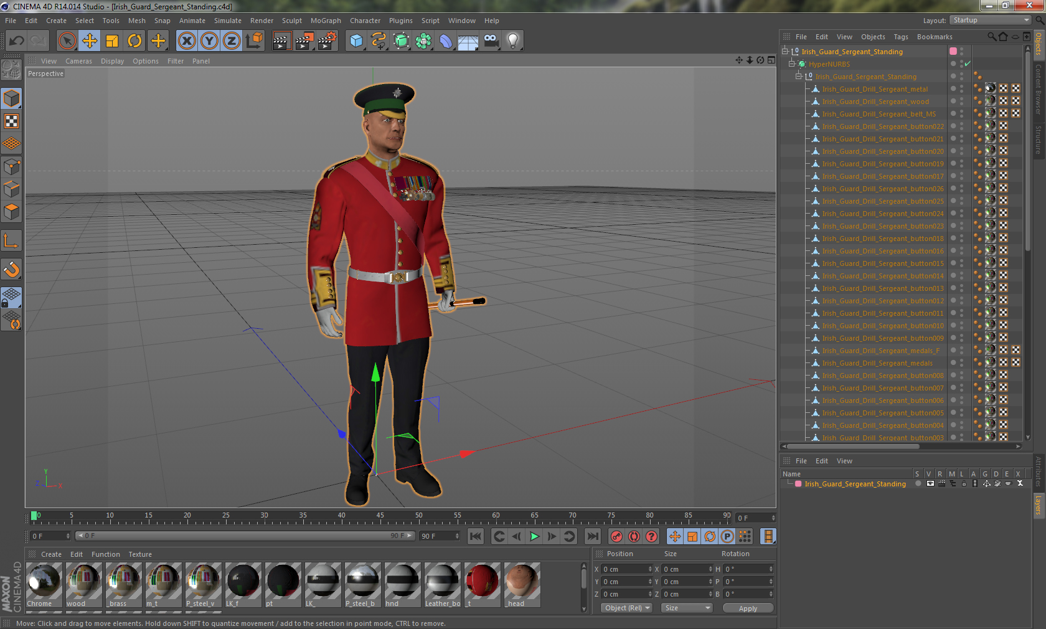Open material manager Texture menu

(140, 554)
